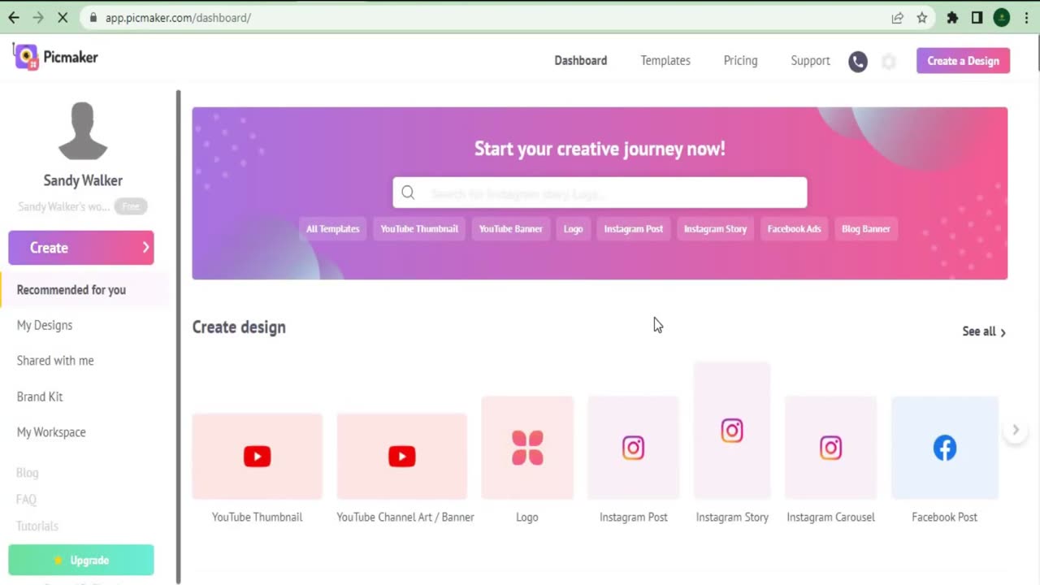Open Templates in top navigation
Screen dimensions: 1040x585
tap(665, 61)
